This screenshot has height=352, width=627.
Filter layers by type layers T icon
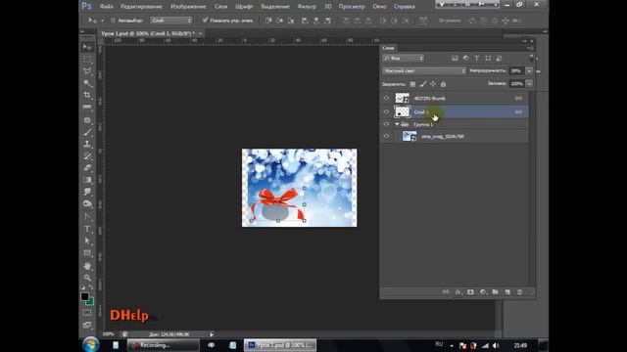click(x=477, y=59)
